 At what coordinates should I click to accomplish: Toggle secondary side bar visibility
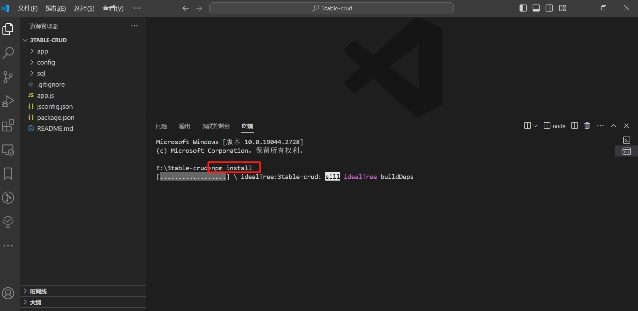point(549,8)
